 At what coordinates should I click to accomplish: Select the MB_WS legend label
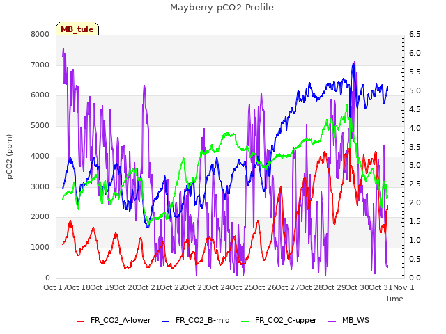pyautogui.click(x=355, y=320)
